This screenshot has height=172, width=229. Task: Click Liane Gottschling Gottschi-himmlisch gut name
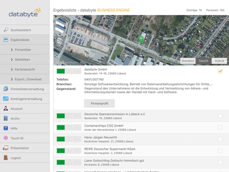point(114,160)
